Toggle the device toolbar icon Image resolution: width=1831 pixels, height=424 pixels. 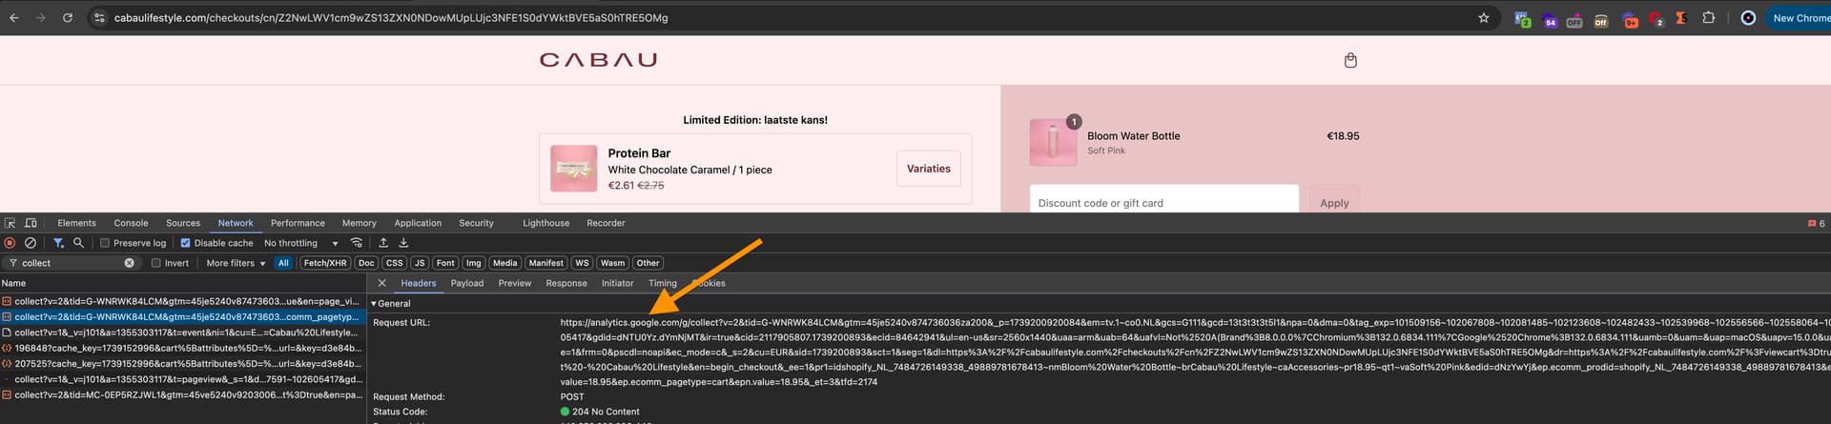tap(31, 223)
